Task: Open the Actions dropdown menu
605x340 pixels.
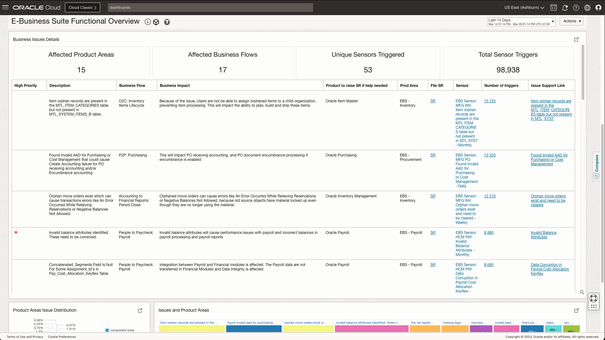Action: point(571,21)
